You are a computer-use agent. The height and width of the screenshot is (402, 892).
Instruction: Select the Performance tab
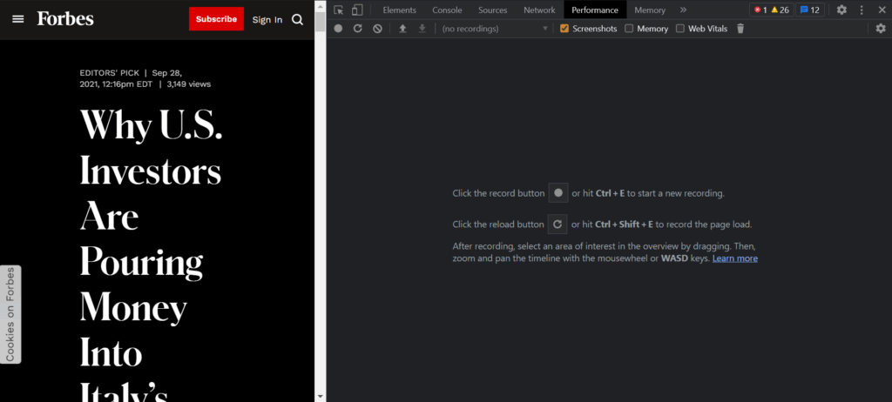click(x=595, y=10)
